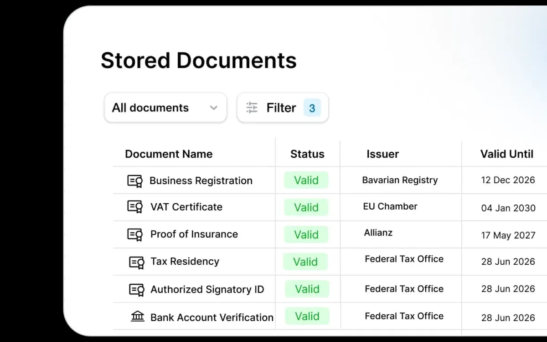
Task: Click the filter count badge 3
Action: (312, 108)
